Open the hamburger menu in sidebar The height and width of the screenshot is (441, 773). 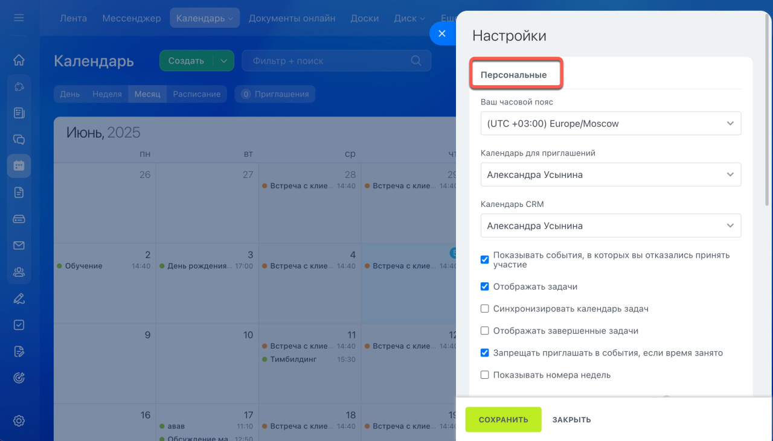coord(19,18)
